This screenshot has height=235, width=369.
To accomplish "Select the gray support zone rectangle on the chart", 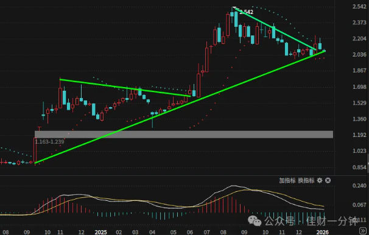I will [x=184, y=135].
